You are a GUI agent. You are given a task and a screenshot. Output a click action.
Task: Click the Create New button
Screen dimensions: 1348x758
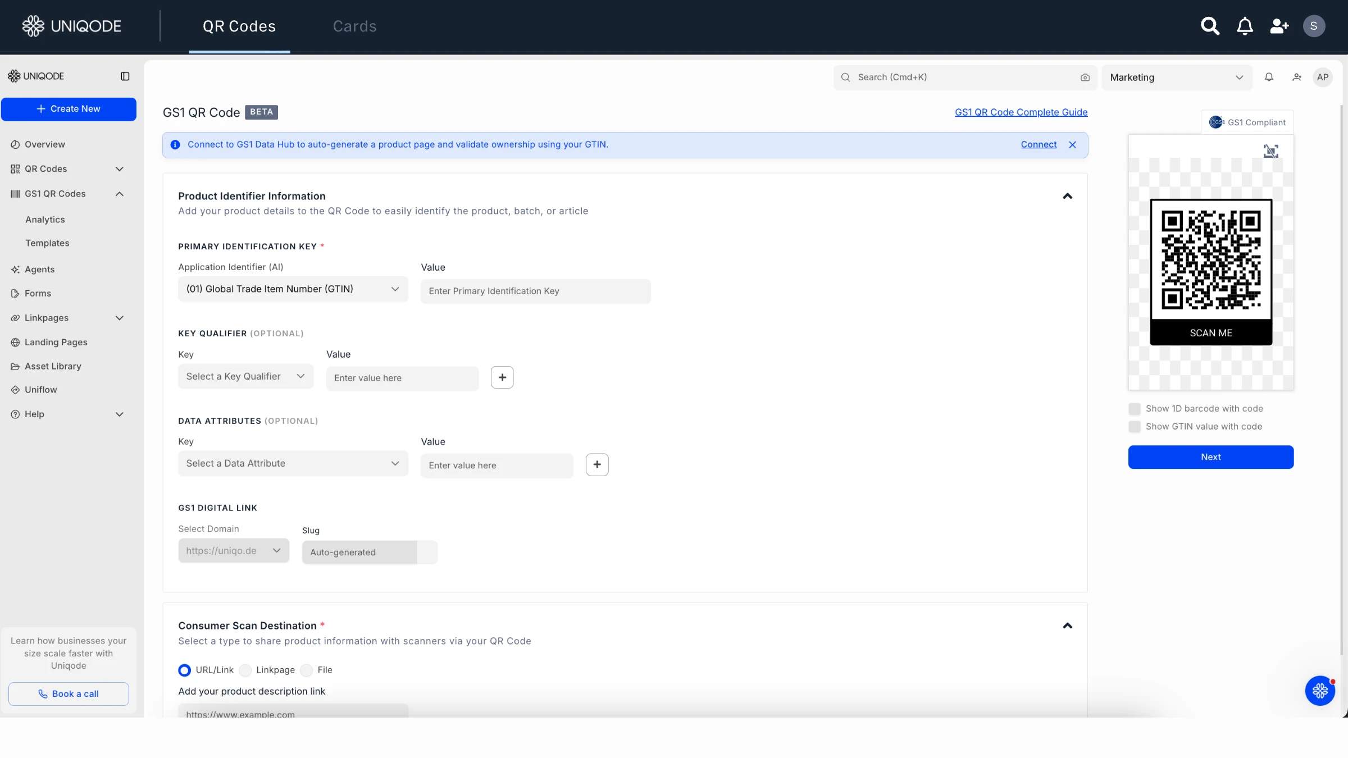click(x=69, y=109)
